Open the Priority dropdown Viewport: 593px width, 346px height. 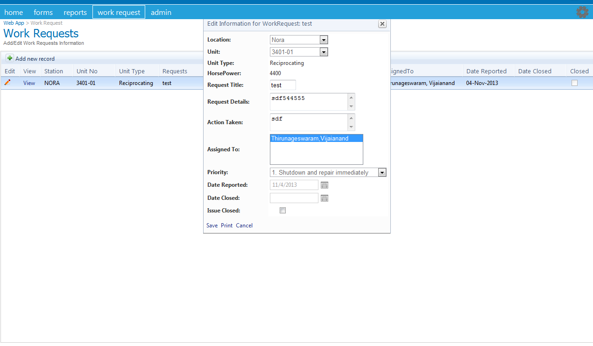328,172
